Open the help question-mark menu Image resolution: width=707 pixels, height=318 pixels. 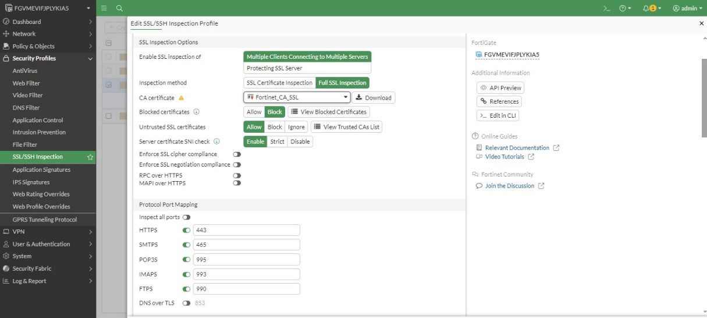tap(626, 8)
